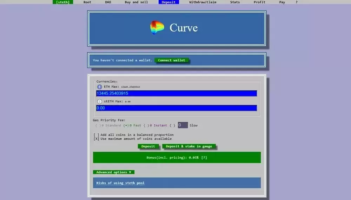The width and height of the screenshot is (351, 200).
Task: Click the question mark help menu item
Action: (296, 2)
